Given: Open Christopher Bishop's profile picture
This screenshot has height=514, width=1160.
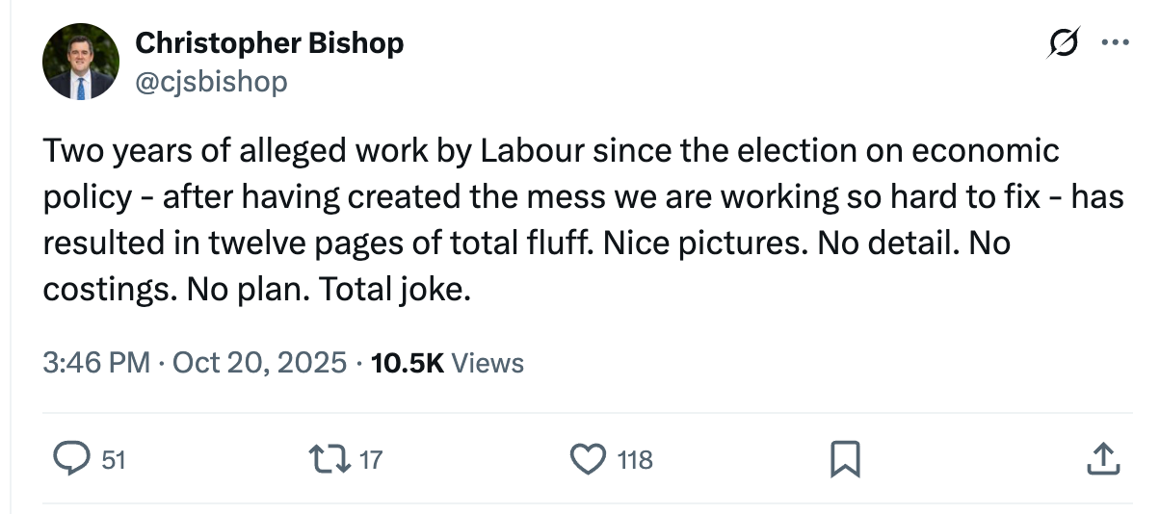Looking at the screenshot, I should pos(80,63).
